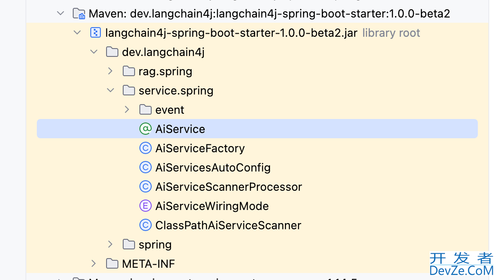Select the spring package label
This screenshot has width=498, height=280.
click(x=155, y=245)
